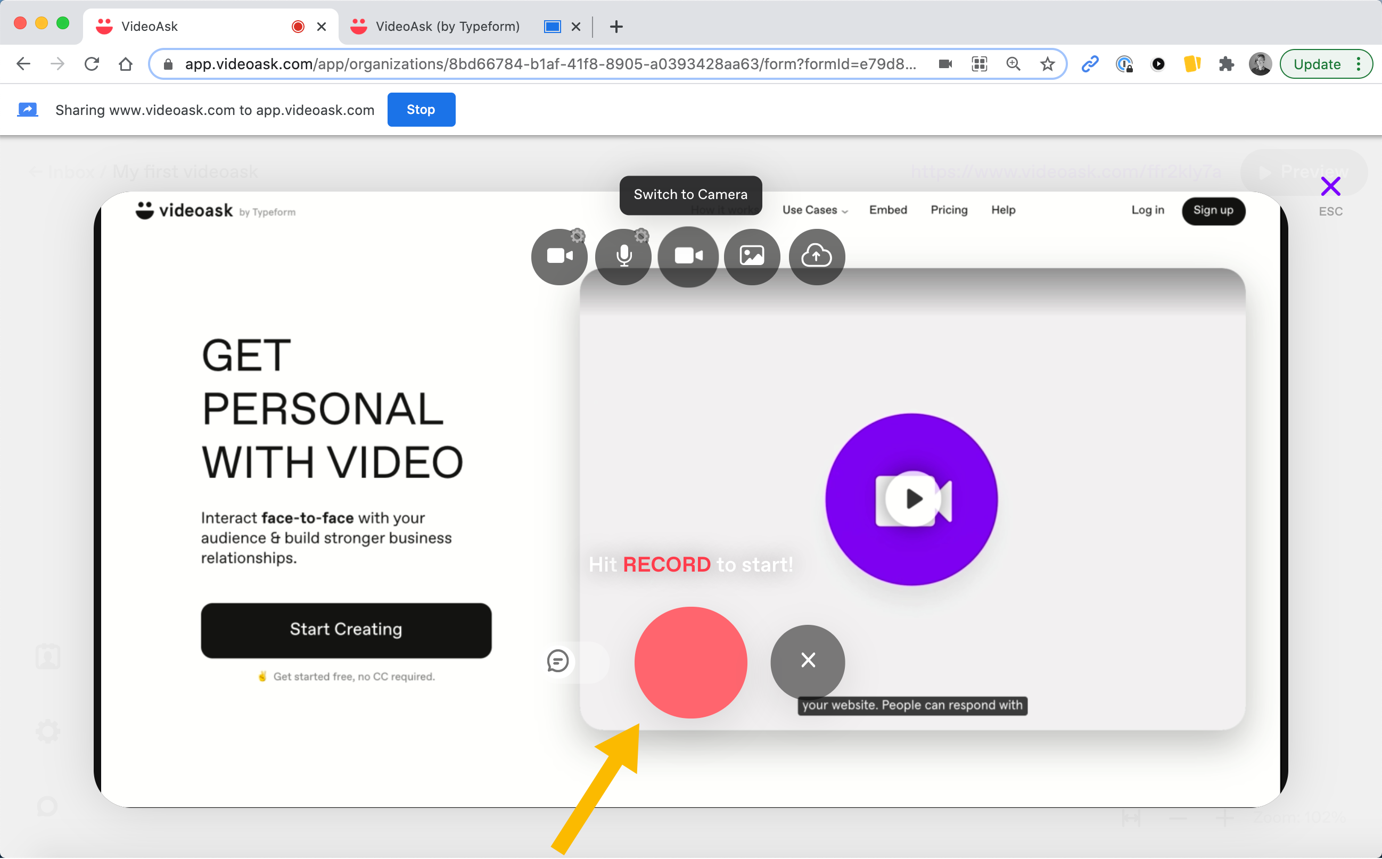The height and width of the screenshot is (859, 1382).
Task: Open a new browser tab
Action: (616, 26)
